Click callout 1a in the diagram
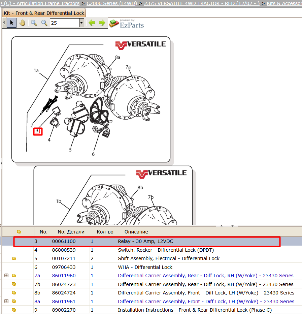The width and height of the screenshot is (302, 314). (36, 70)
